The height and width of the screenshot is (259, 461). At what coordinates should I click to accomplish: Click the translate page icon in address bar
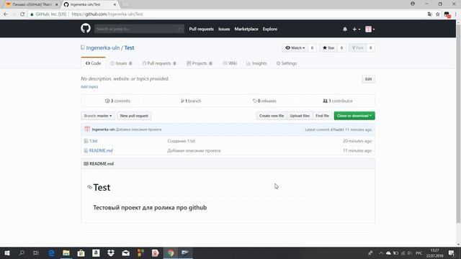point(429,14)
